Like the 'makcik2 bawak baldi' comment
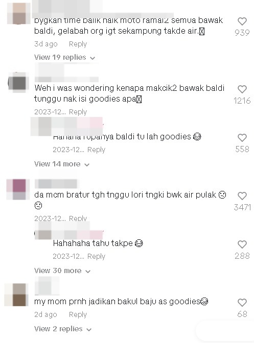 242,89
